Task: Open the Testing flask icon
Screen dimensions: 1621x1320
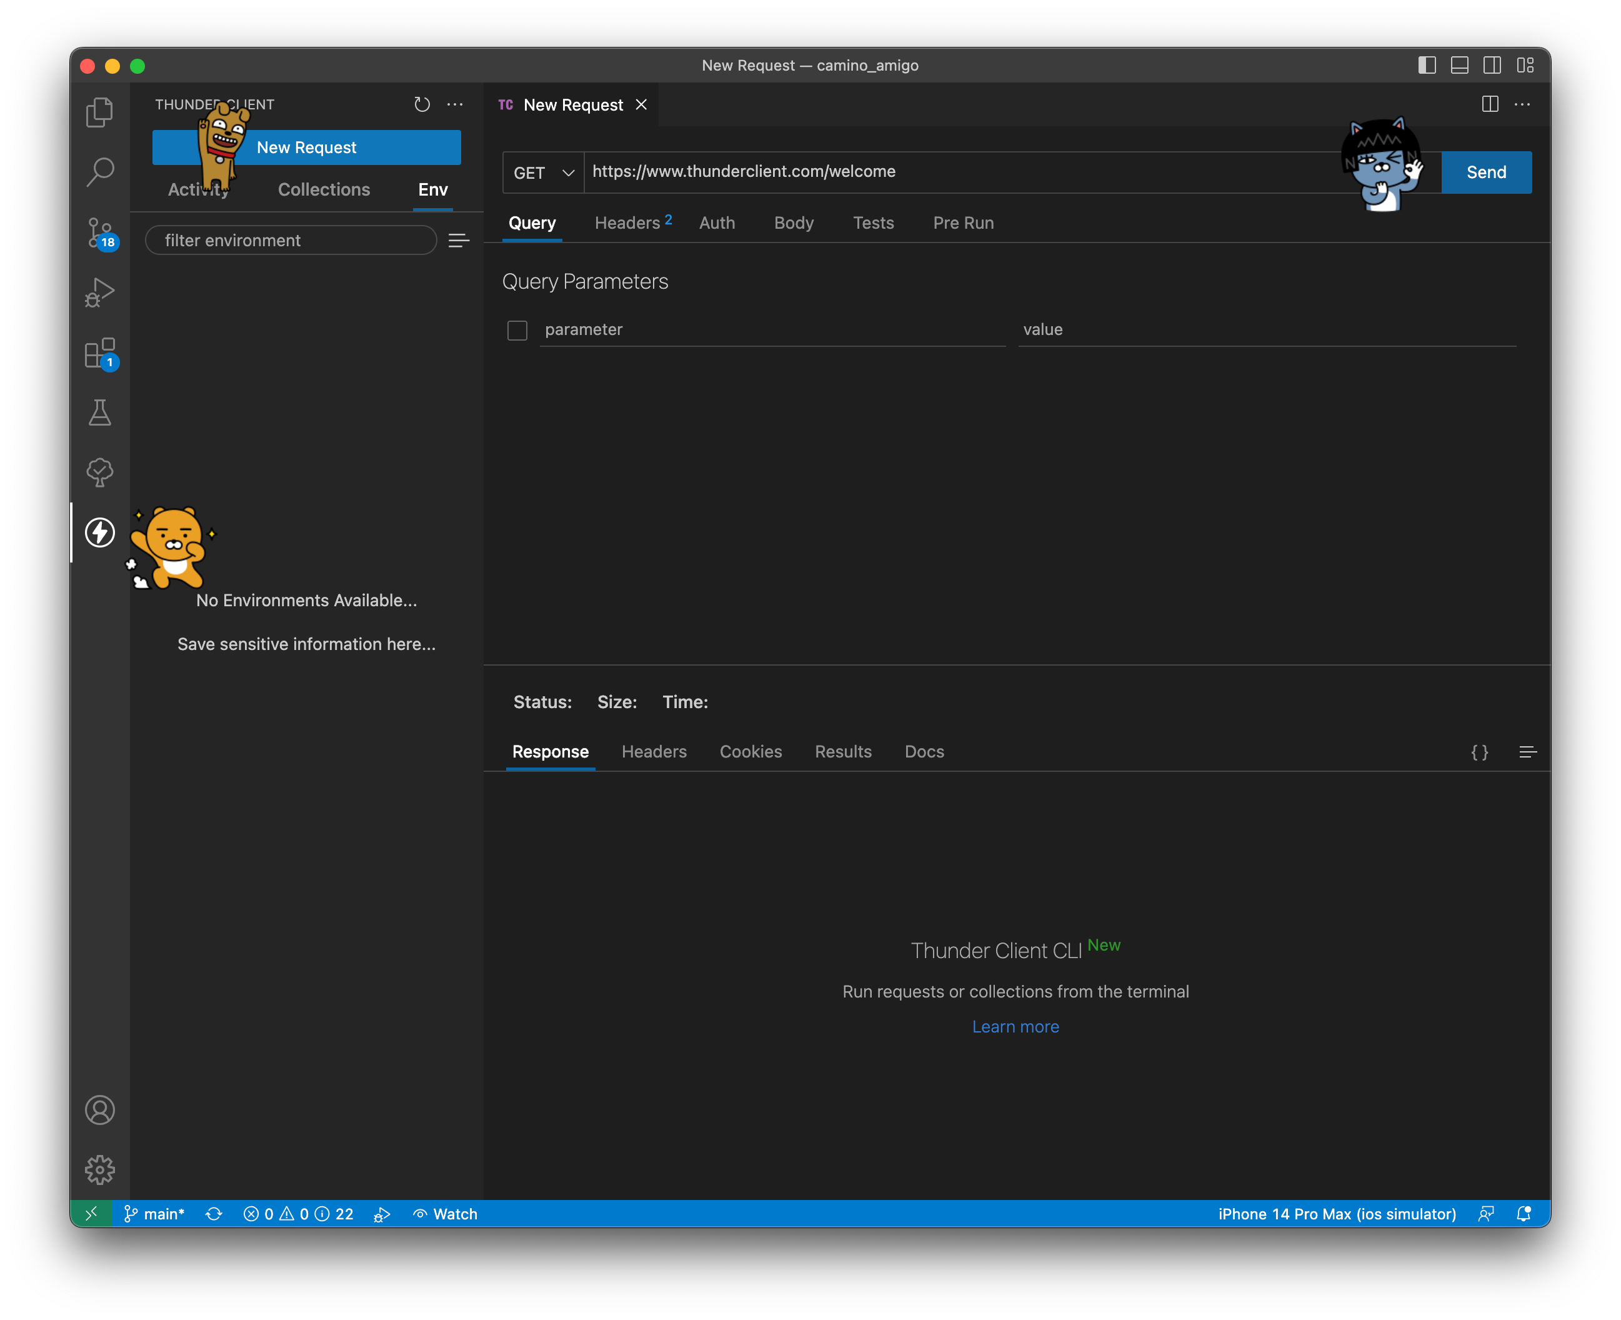Action: coord(99,413)
